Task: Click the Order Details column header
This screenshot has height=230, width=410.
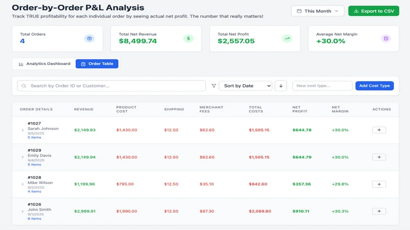Action: click(x=36, y=109)
